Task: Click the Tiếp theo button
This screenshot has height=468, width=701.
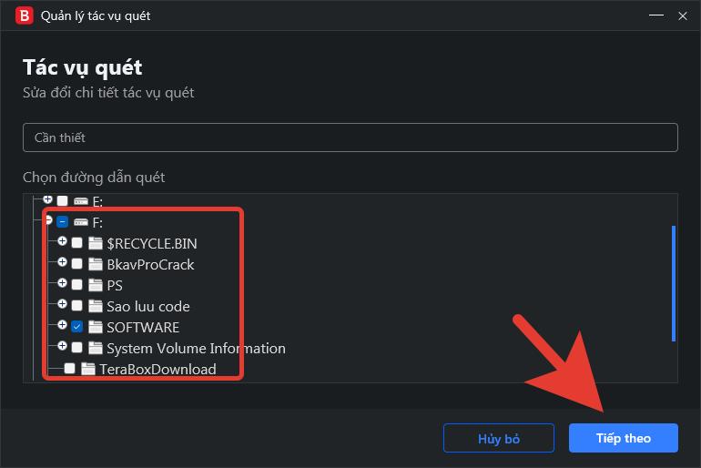Action: pyautogui.click(x=624, y=438)
